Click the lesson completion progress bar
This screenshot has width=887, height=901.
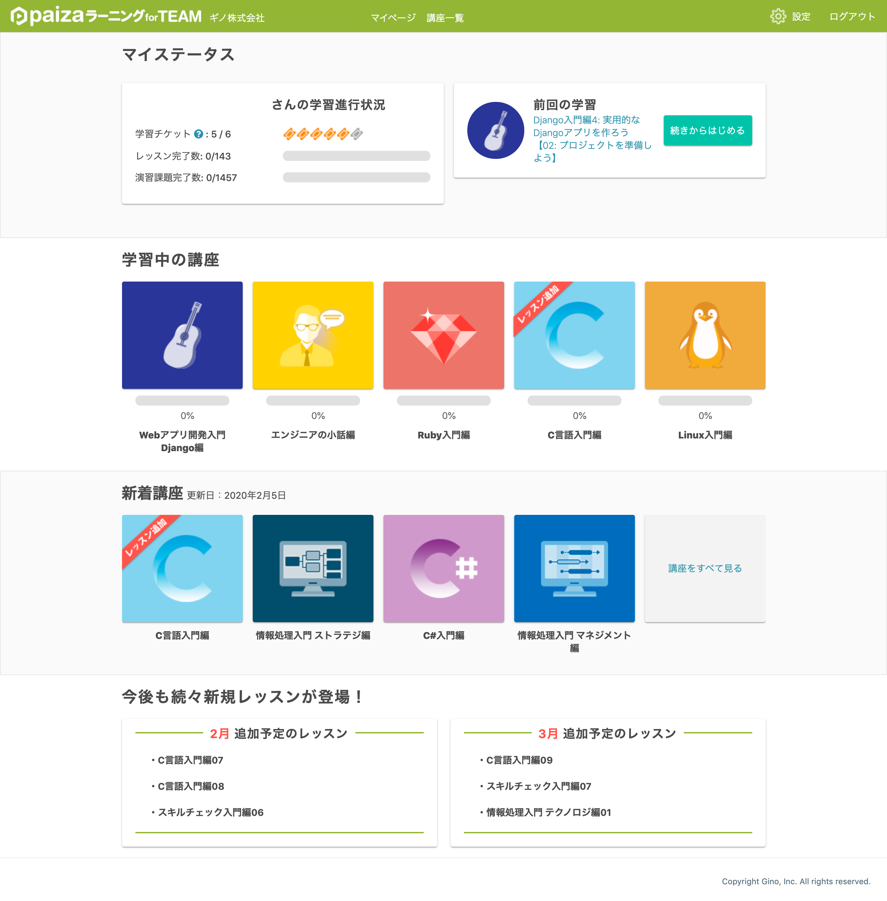click(356, 156)
